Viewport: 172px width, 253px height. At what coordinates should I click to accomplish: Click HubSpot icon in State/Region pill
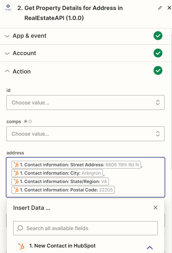point(16,181)
